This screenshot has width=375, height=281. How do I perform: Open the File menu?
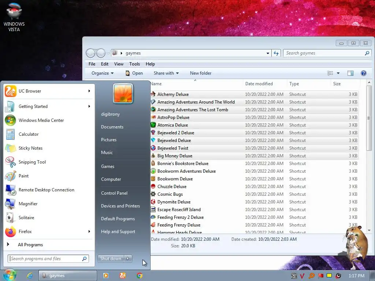point(92,64)
